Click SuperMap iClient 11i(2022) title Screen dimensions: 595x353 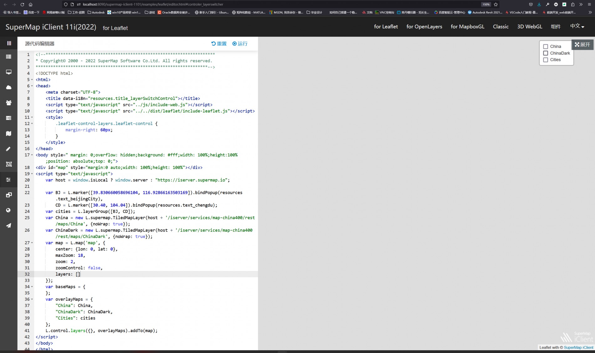pyautogui.click(x=51, y=27)
